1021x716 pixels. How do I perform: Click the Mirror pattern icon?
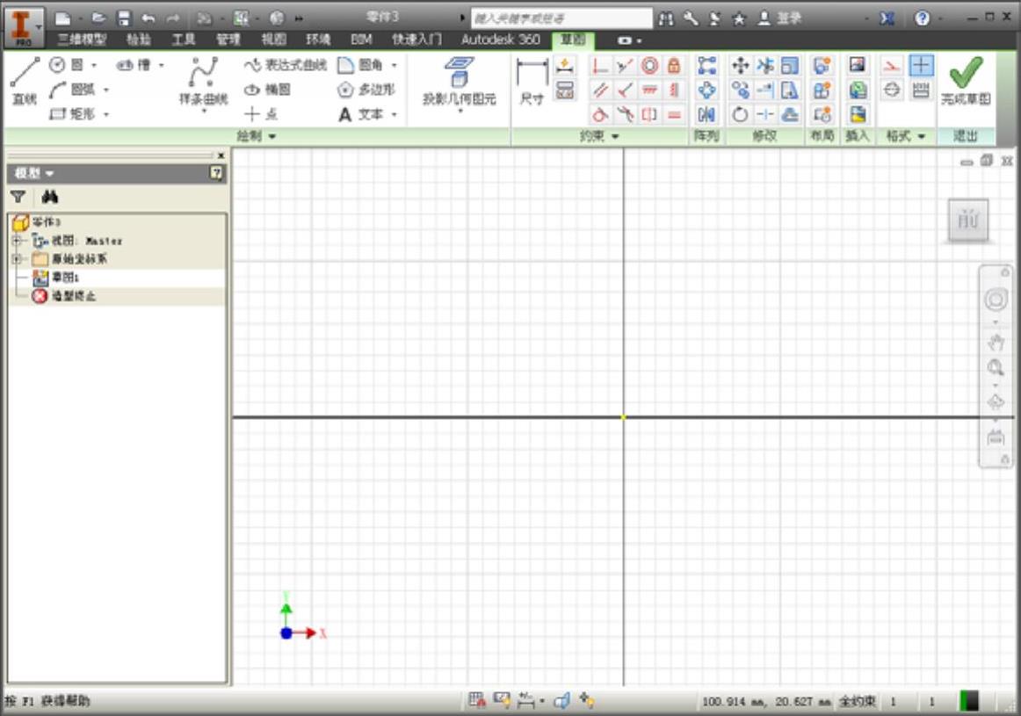click(x=706, y=114)
